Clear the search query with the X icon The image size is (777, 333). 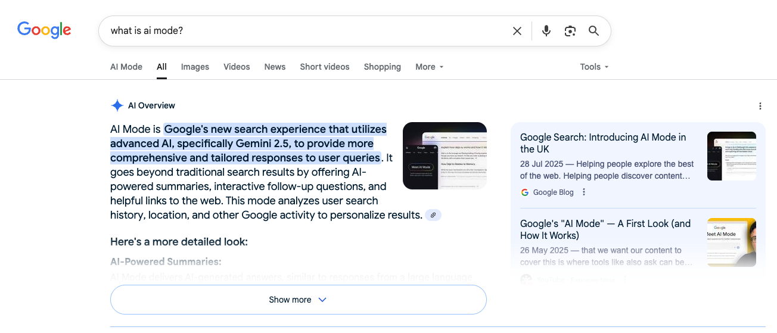point(517,31)
